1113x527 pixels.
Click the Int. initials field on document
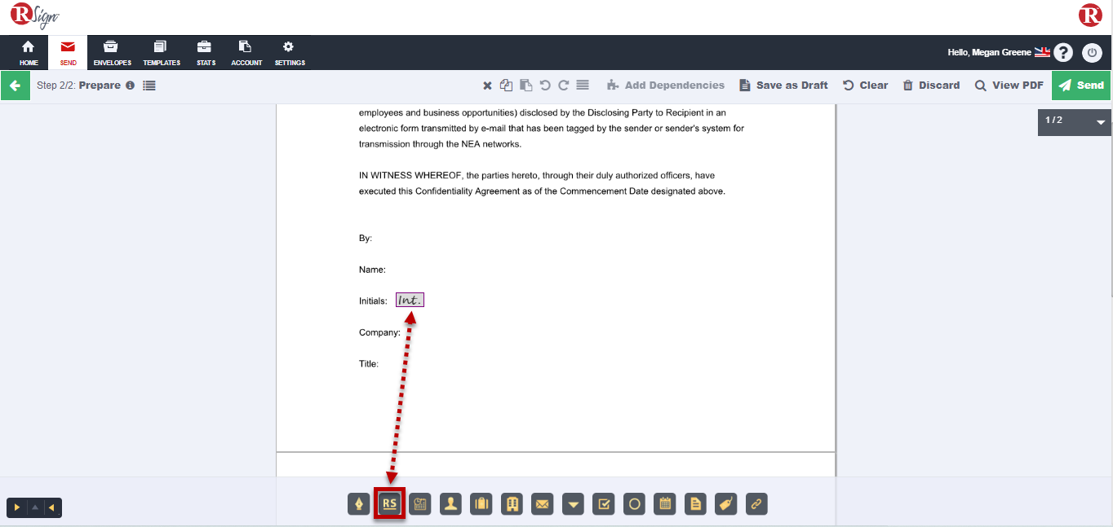coord(410,301)
